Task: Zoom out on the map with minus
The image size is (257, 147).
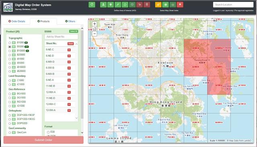Action: click(94, 34)
